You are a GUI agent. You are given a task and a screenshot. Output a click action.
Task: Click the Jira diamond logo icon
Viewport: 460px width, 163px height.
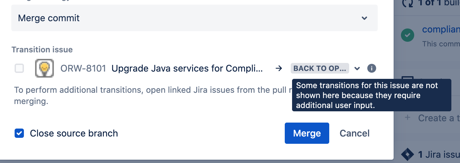click(x=407, y=154)
